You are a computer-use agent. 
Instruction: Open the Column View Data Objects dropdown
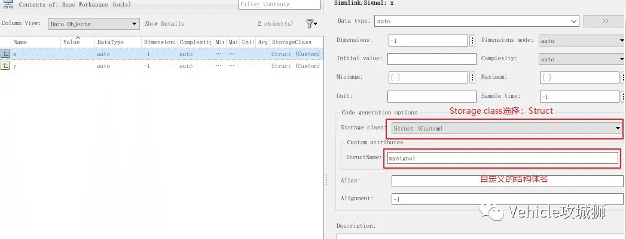[x=94, y=24]
